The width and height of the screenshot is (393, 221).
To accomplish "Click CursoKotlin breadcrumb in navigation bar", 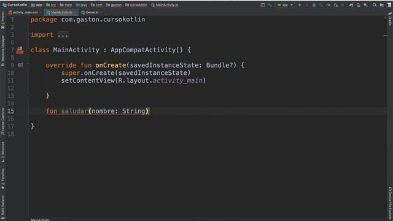I will 15,5.
